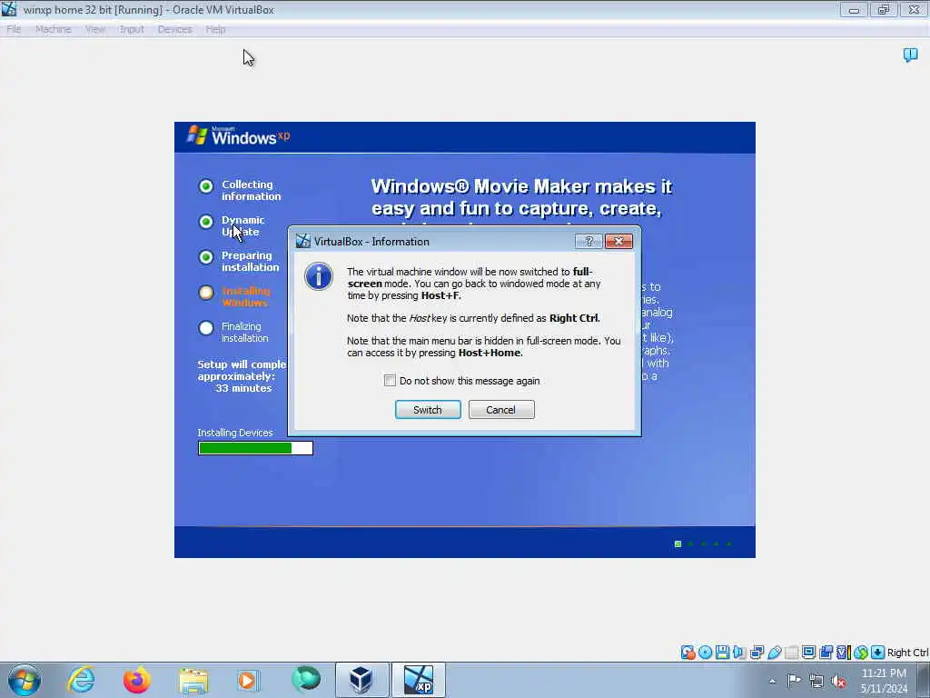Click the network tray icon

(x=816, y=681)
